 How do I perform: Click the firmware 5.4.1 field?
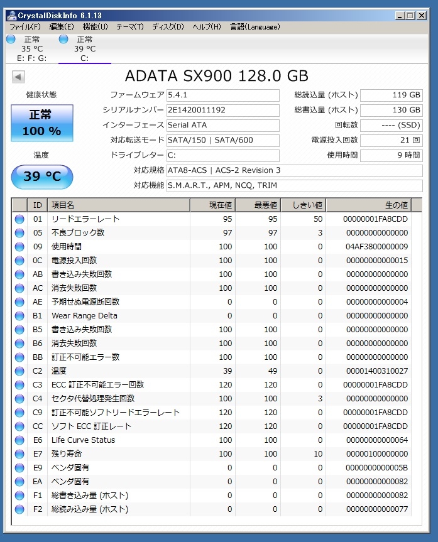[222, 95]
